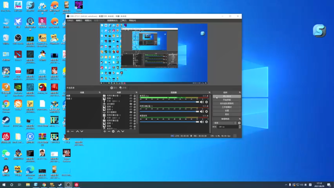Open the notification center icon

coord(329,185)
